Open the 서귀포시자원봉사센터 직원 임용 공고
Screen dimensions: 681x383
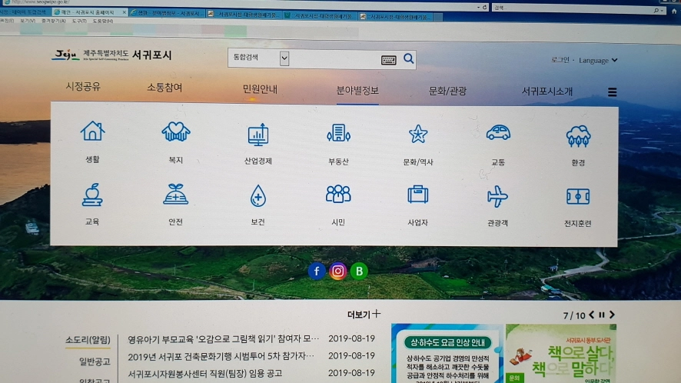point(205,374)
